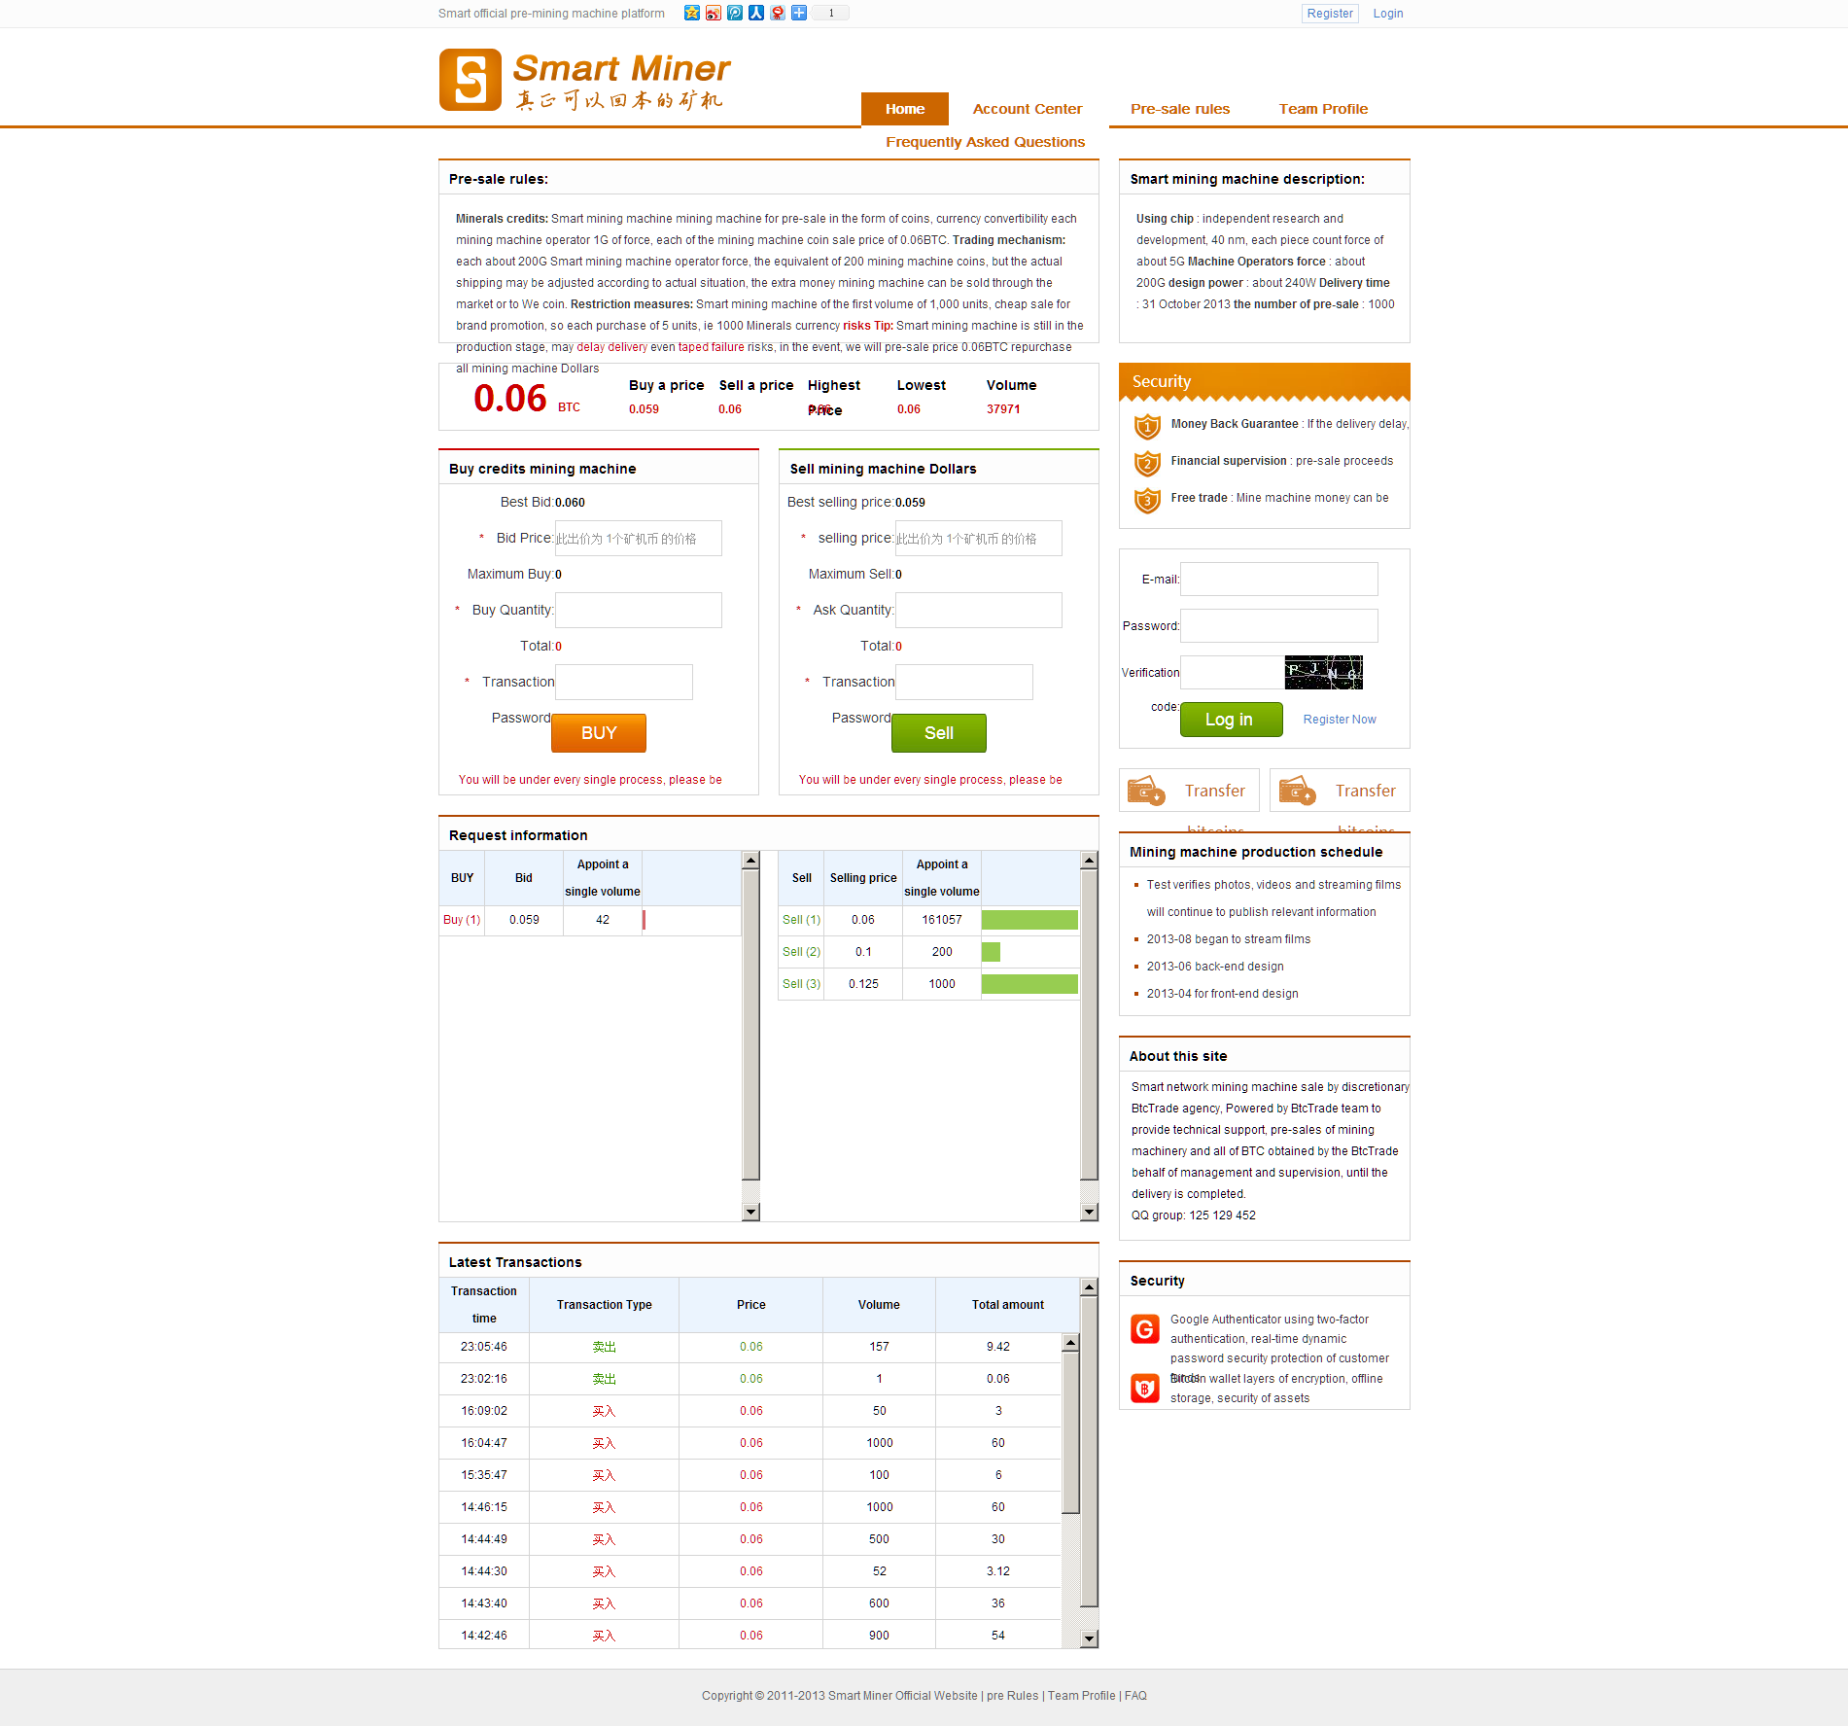1848x1726 pixels.
Task: Open Team Profile menu
Action: [1323, 109]
